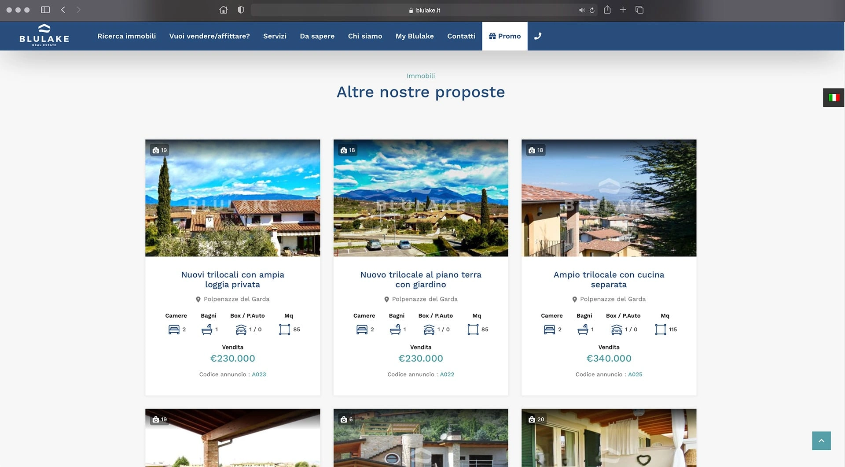
Task: Click photo count badge showing 20
Action: pyautogui.click(x=536, y=419)
